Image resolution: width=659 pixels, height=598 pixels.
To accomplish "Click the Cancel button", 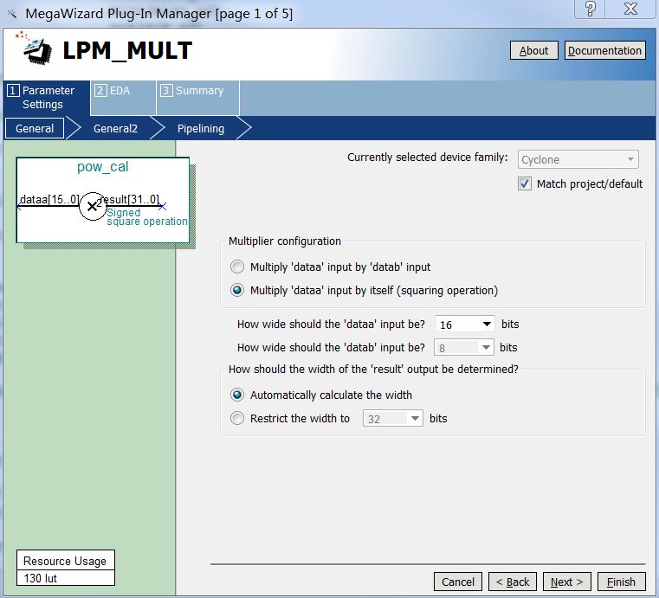I will point(458,582).
